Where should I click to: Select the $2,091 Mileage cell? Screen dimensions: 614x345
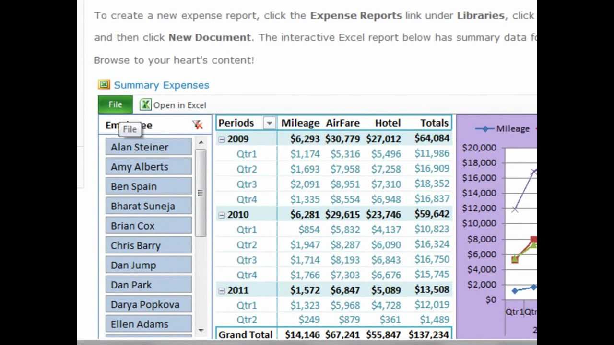click(305, 184)
